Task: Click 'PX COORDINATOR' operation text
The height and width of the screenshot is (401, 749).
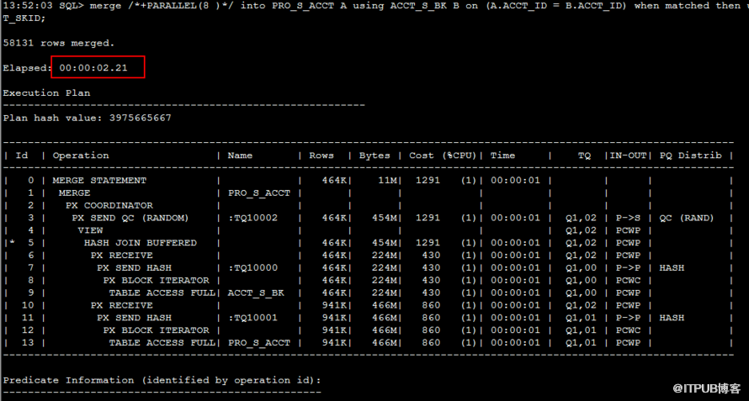Action: [x=109, y=205]
